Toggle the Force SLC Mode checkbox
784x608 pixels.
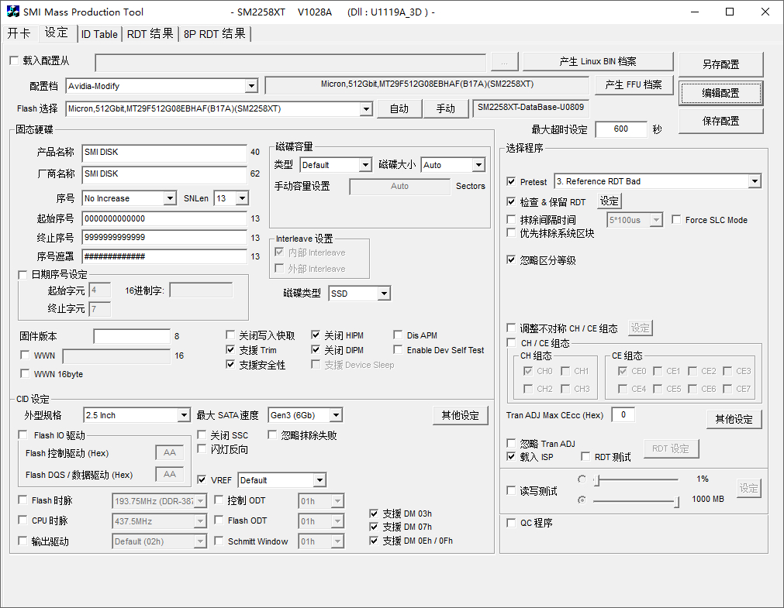pos(676,220)
